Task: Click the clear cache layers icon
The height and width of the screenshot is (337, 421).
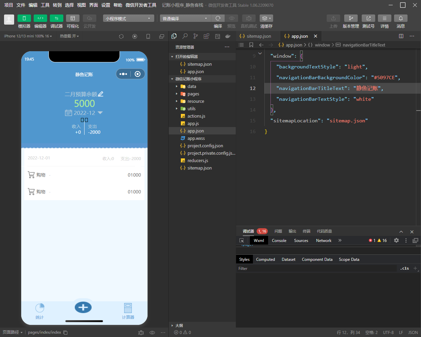Action: point(266,18)
